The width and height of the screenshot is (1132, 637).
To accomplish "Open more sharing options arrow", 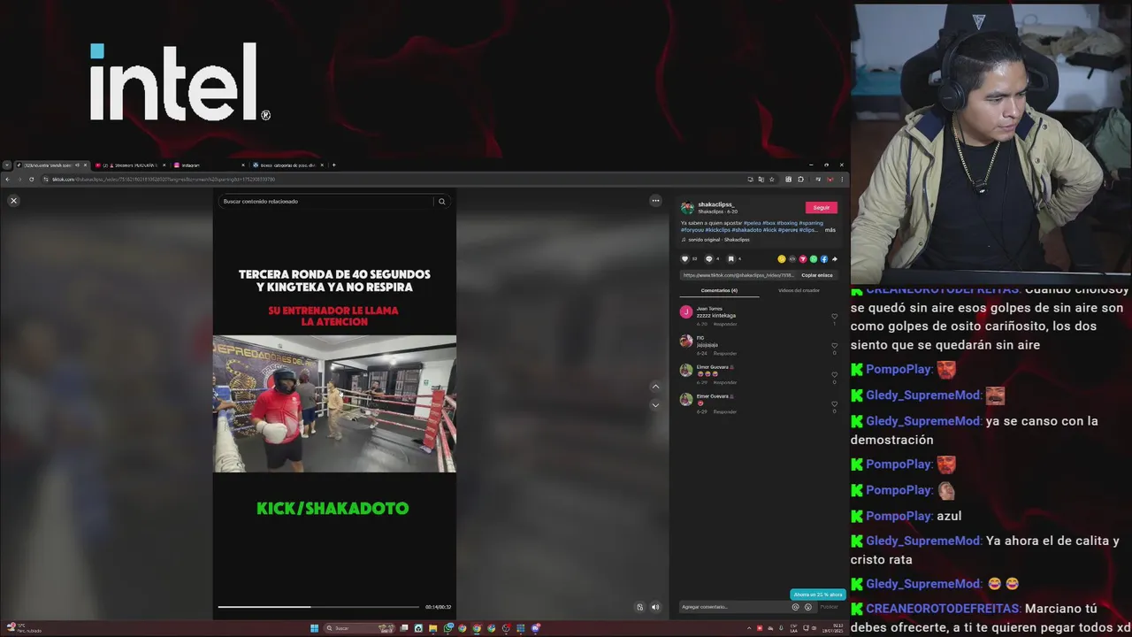I will point(834,259).
